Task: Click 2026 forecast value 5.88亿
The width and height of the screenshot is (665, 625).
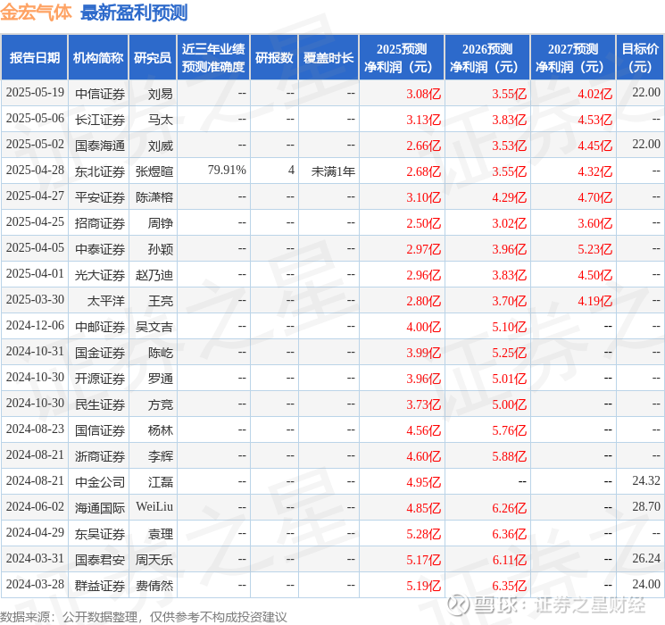Action: (x=510, y=456)
